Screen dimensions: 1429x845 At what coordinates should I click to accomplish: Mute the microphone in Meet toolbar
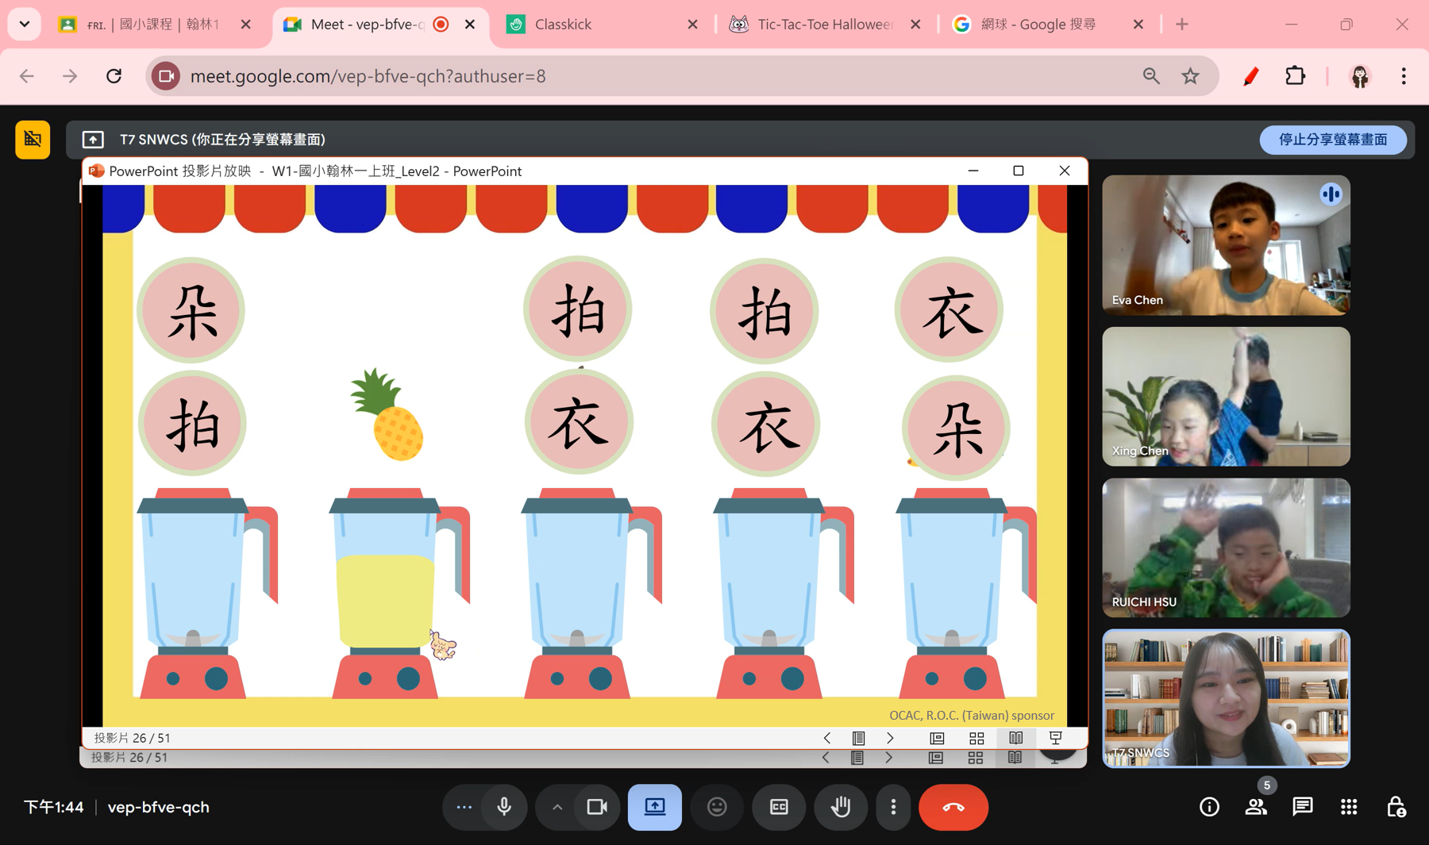(x=504, y=807)
